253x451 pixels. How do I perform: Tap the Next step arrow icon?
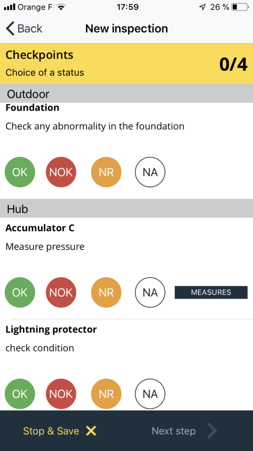pos(212,431)
